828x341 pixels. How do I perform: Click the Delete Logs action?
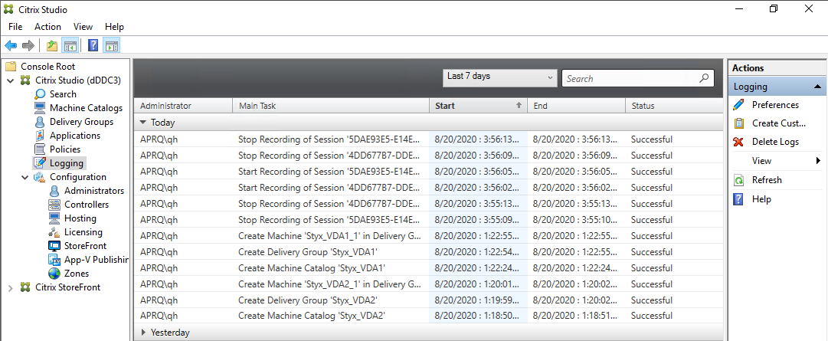coord(774,142)
